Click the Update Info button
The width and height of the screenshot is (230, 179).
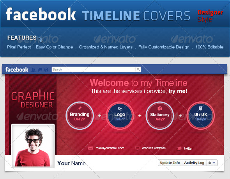pyautogui.click(x=170, y=163)
